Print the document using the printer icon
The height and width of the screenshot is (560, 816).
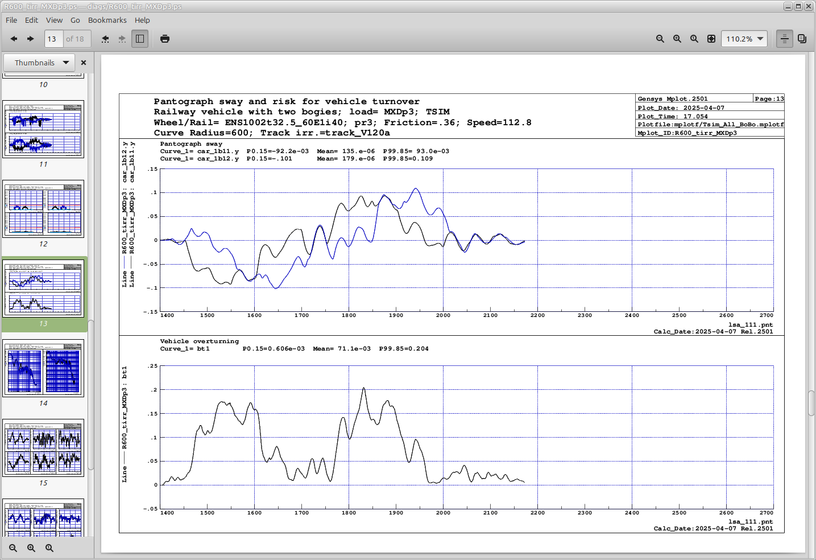165,39
